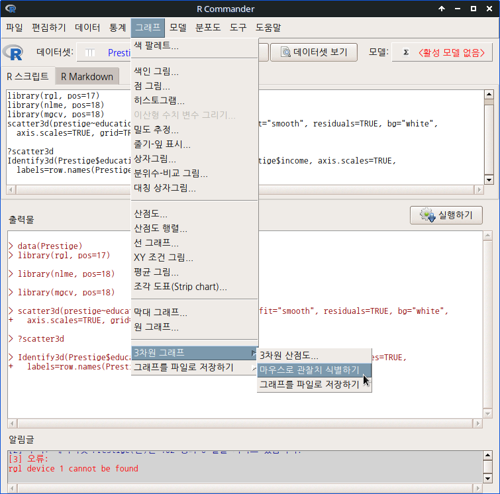Screen dimensions: 500x494
Task: Open the 도움말 menu
Action: tap(268, 27)
